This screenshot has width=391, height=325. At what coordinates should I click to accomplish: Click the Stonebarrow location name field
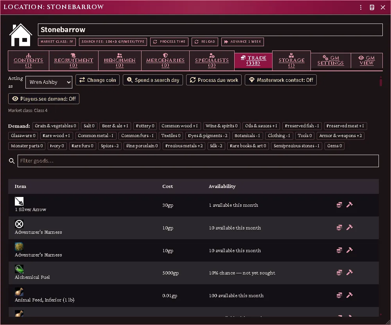(x=210, y=30)
